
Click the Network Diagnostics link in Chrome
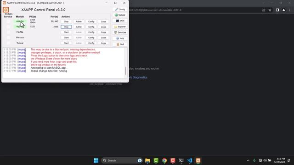pyautogui.click(x=138, y=77)
